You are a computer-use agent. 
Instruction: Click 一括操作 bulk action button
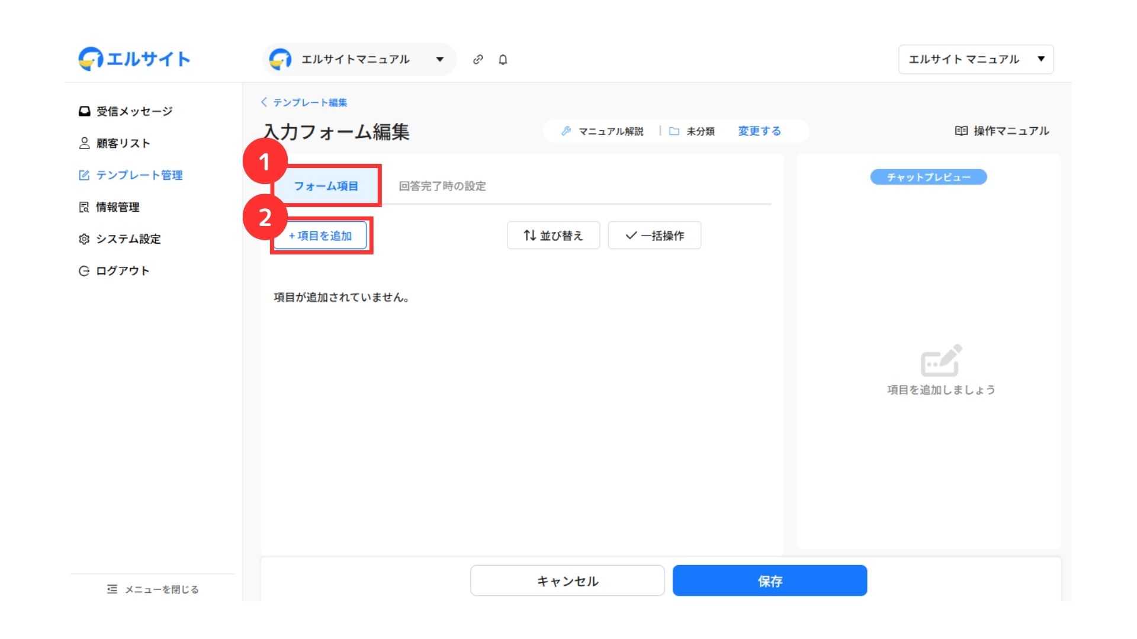tap(654, 235)
